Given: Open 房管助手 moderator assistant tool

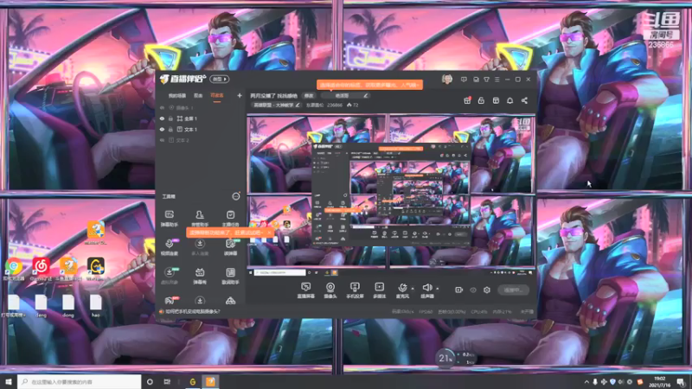Looking at the screenshot, I should click(x=200, y=218).
